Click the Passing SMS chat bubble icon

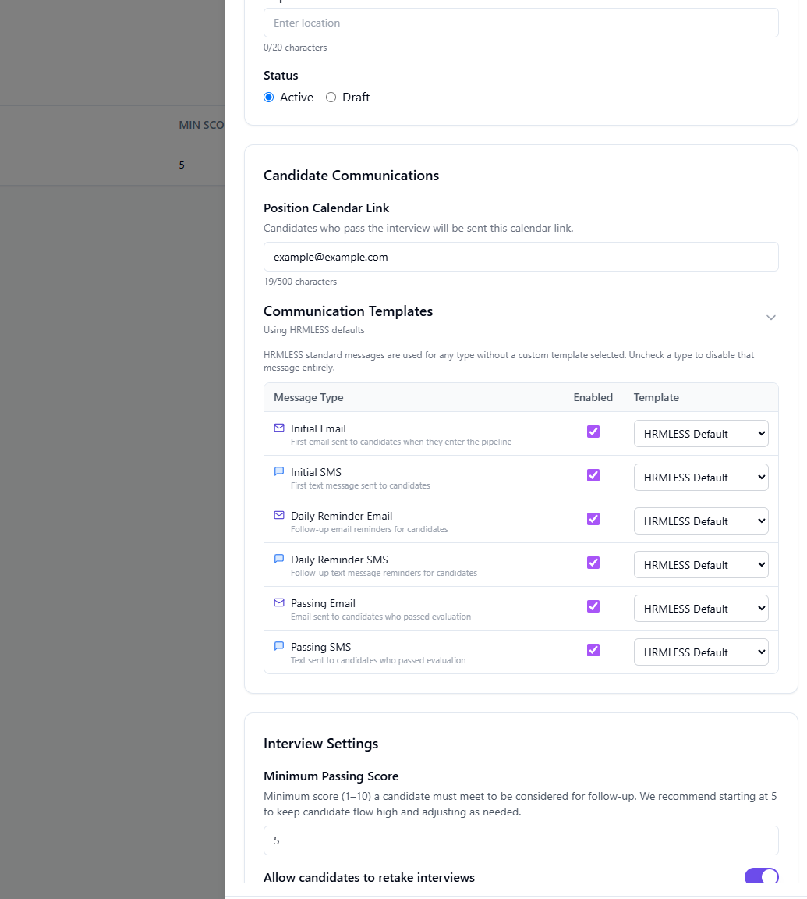click(279, 646)
